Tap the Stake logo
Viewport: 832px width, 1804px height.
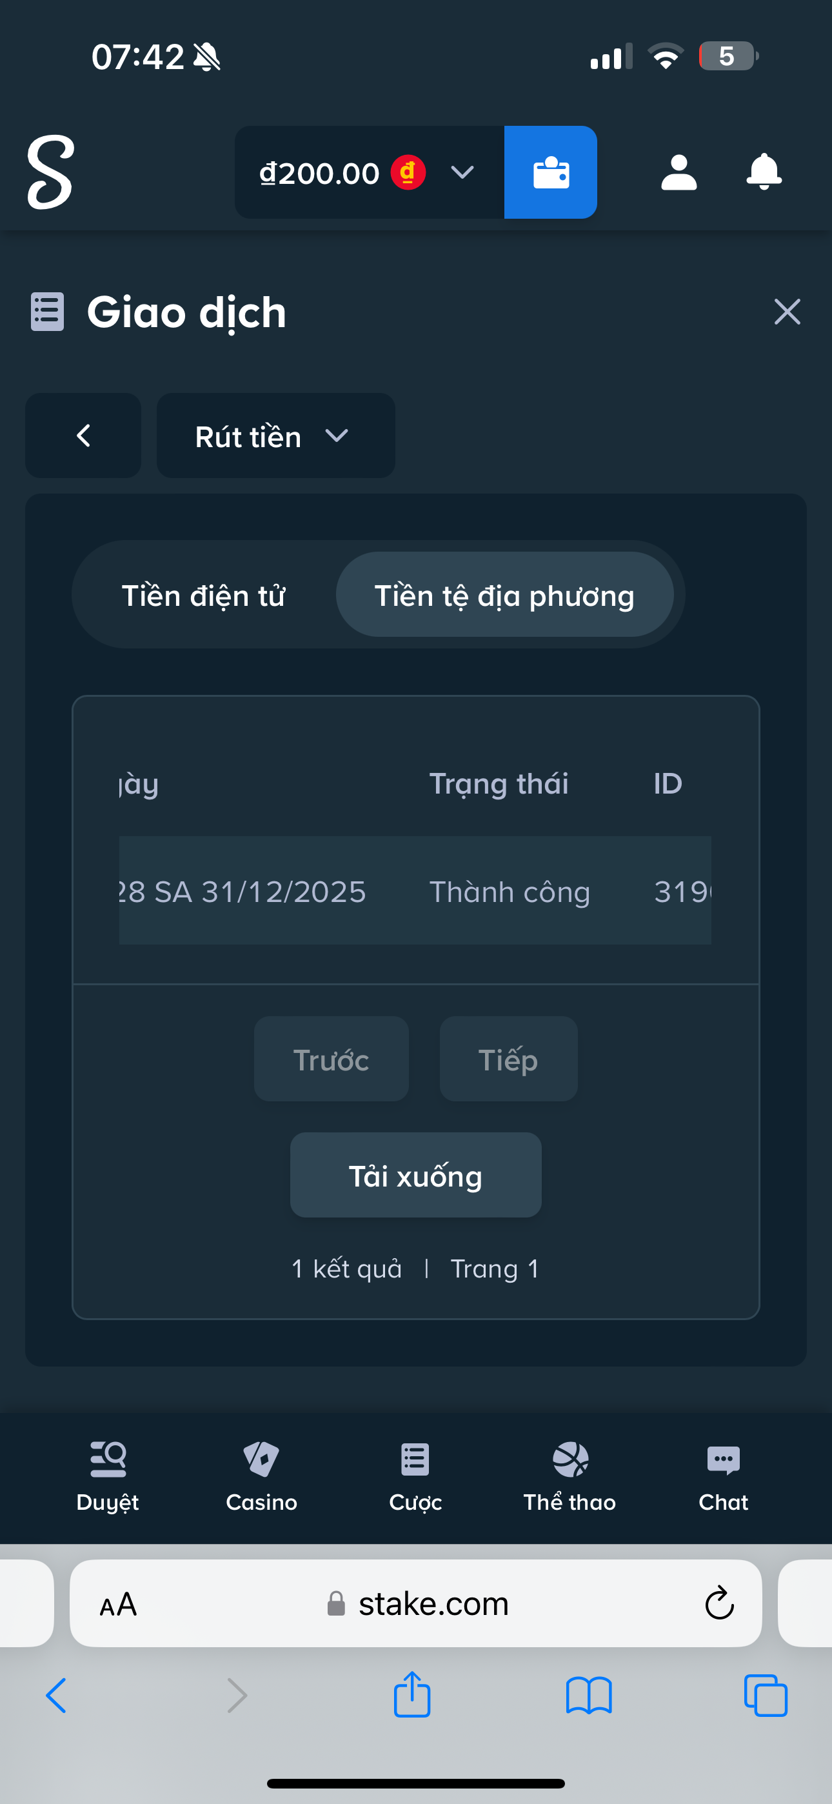click(x=50, y=172)
